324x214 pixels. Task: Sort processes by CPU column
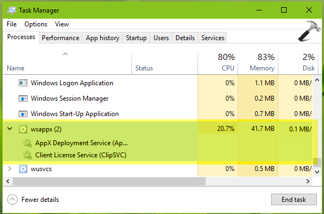[x=218, y=63]
